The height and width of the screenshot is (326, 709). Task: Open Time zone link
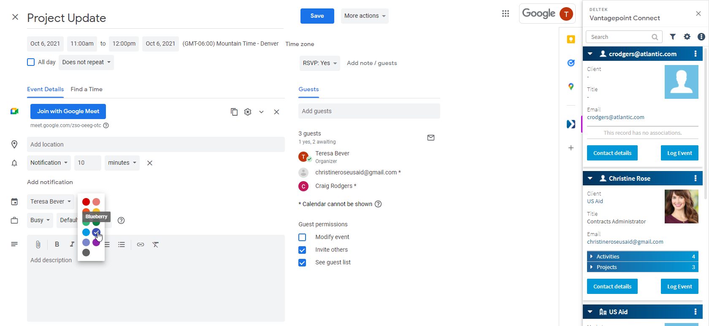pyautogui.click(x=300, y=44)
